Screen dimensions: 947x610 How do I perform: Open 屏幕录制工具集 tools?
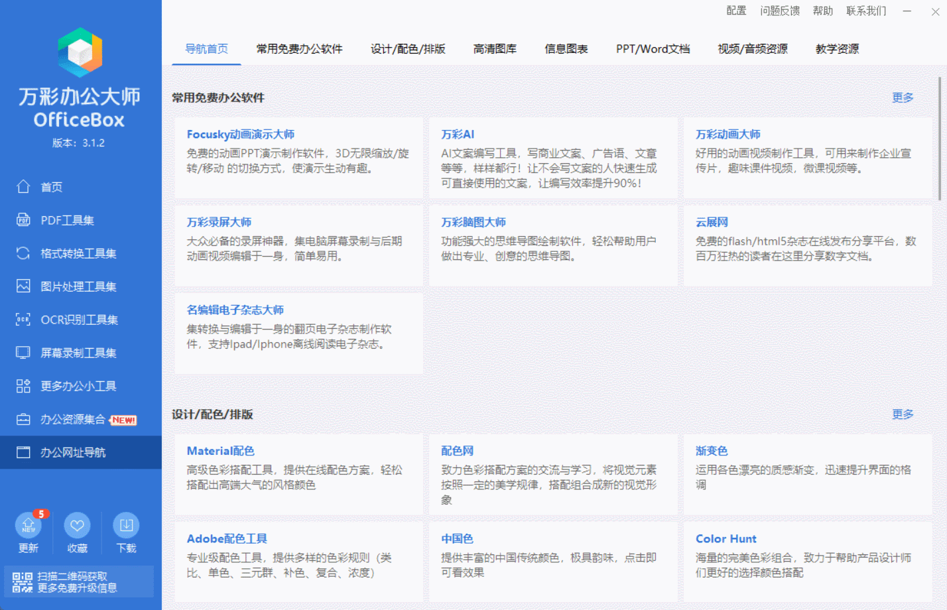click(73, 352)
